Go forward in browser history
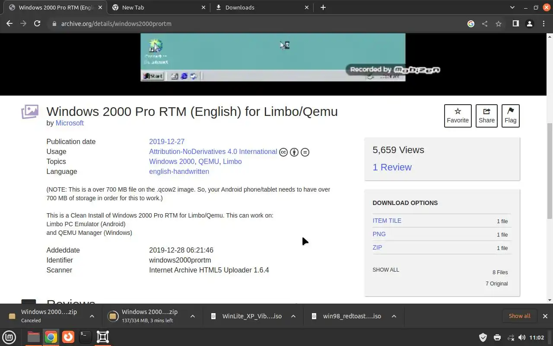 (x=23, y=24)
